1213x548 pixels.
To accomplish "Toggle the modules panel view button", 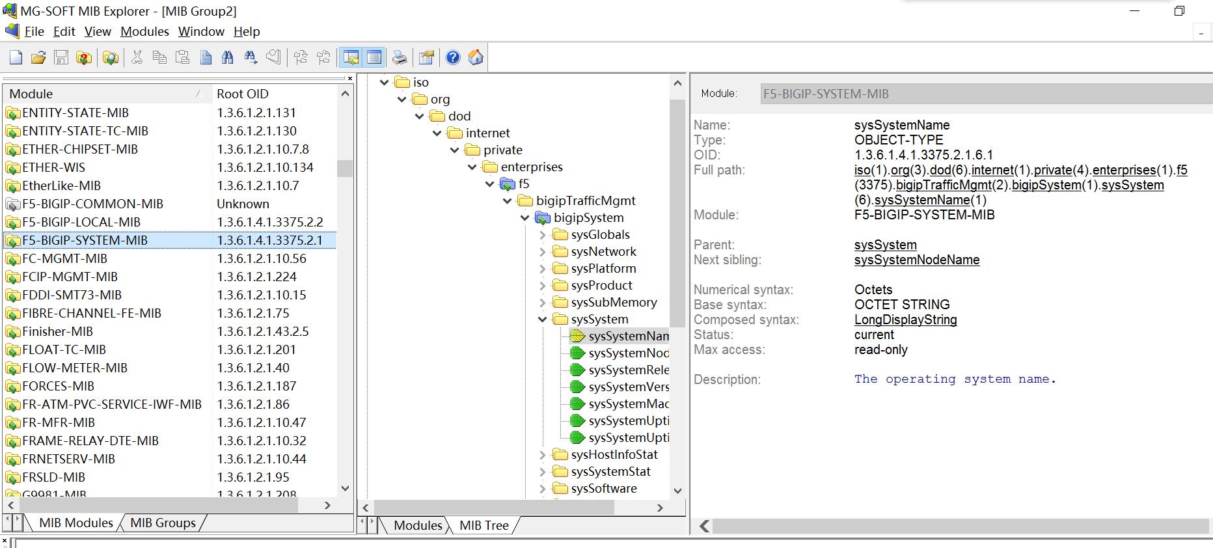I will [x=351, y=58].
